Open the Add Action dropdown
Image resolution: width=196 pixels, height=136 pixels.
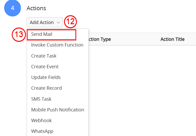coord(45,22)
